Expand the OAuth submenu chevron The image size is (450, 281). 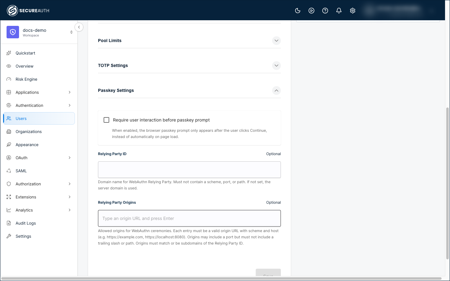tap(70, 158)
